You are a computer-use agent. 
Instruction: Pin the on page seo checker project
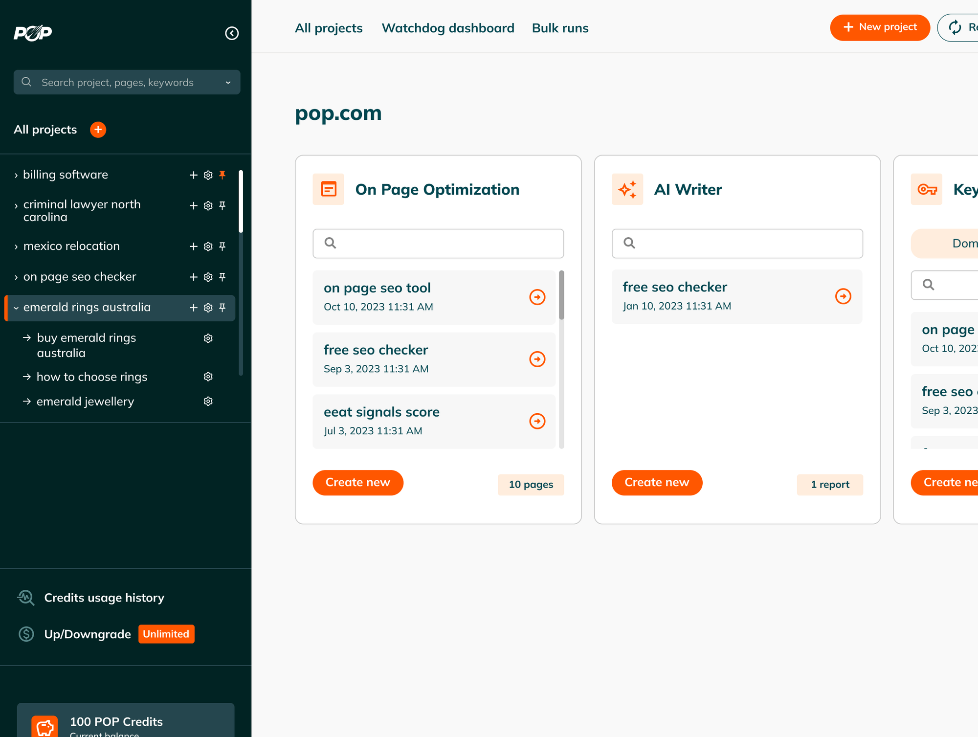[x=222, y=277]
